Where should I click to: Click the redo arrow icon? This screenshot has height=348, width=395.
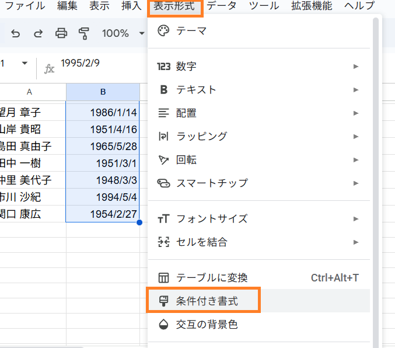click(39, 33)
